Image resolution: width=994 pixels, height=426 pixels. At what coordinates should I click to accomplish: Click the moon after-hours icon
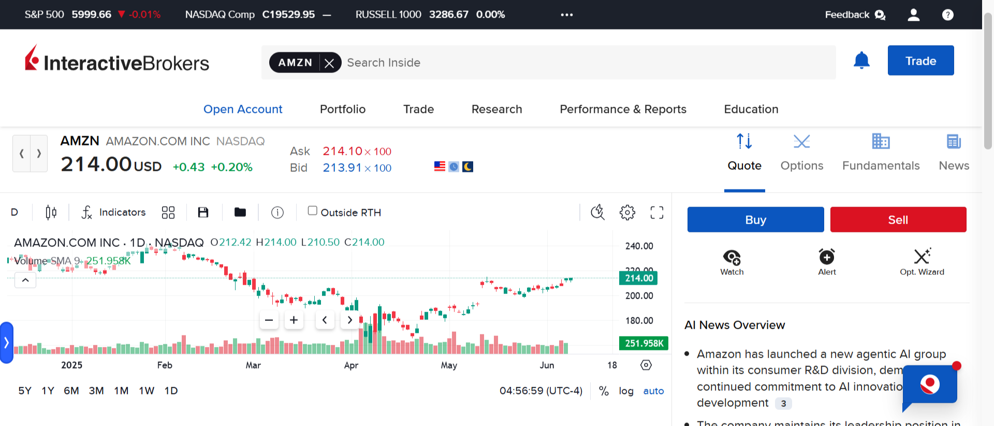click(467, 167)
